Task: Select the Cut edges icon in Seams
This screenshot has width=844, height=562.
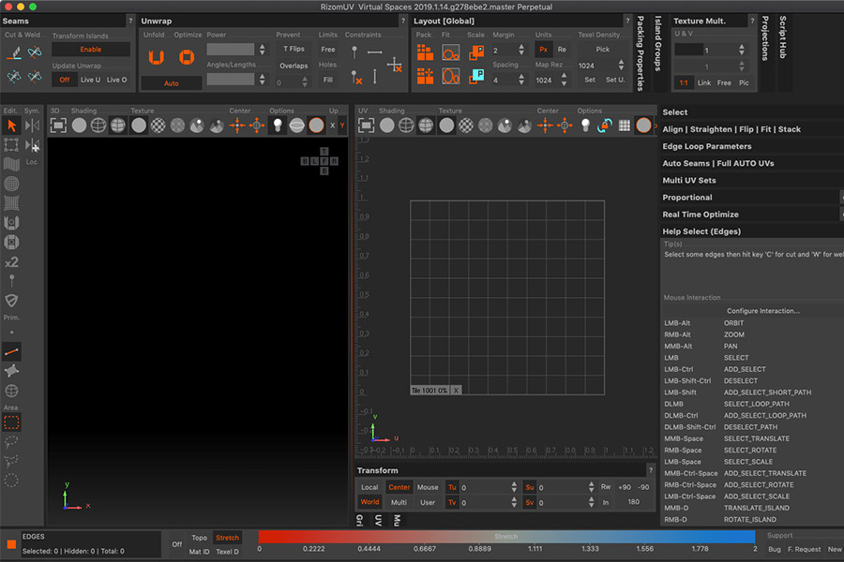Action: [x=14, y=52]
